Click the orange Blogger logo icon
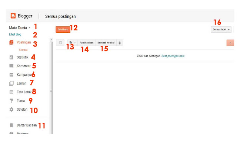237x143 pixels. tap(13, 16)
